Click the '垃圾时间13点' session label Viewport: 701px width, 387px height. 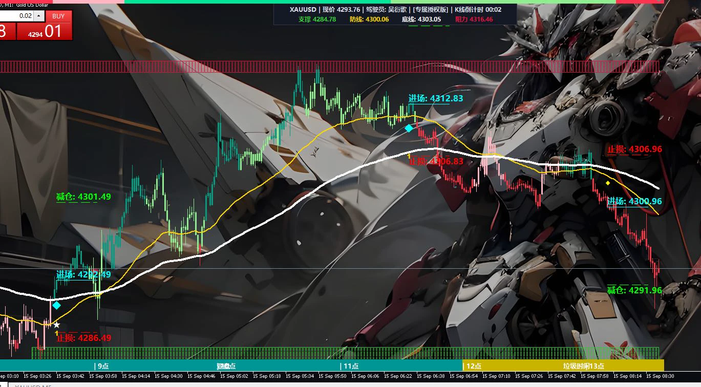(584, 366)
